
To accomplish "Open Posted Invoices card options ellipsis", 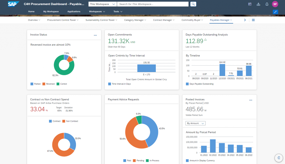I will pos(250,100).
